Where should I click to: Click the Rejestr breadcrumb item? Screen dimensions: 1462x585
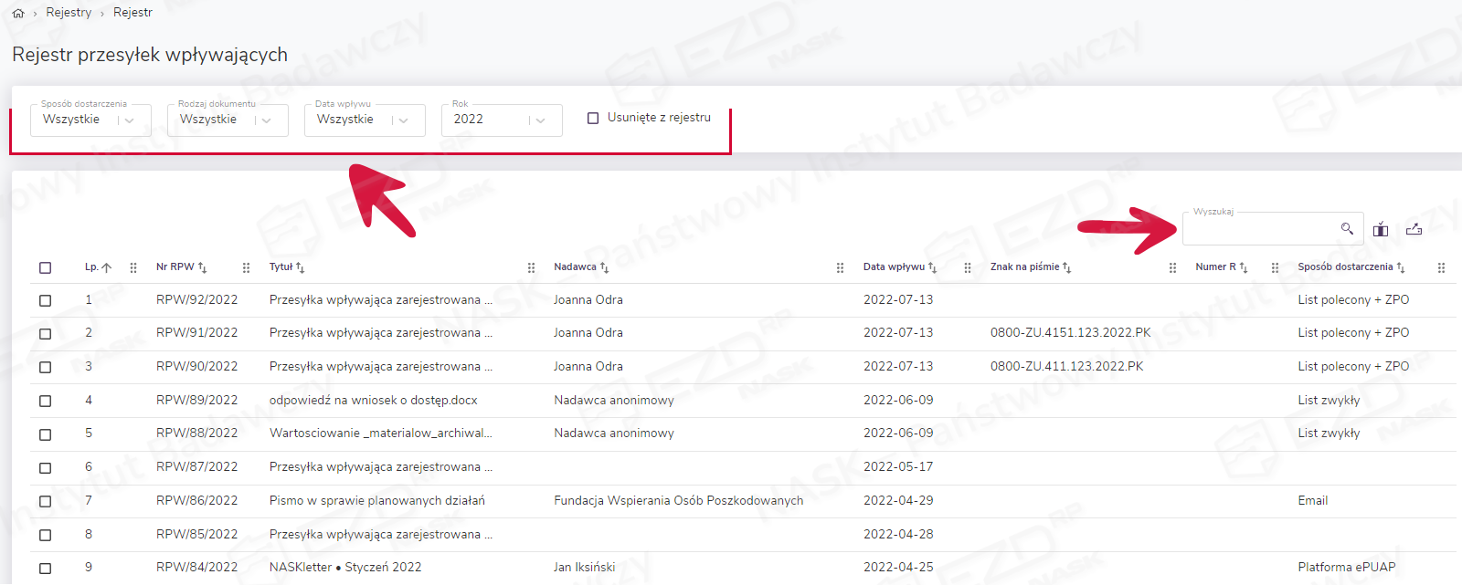132,13
